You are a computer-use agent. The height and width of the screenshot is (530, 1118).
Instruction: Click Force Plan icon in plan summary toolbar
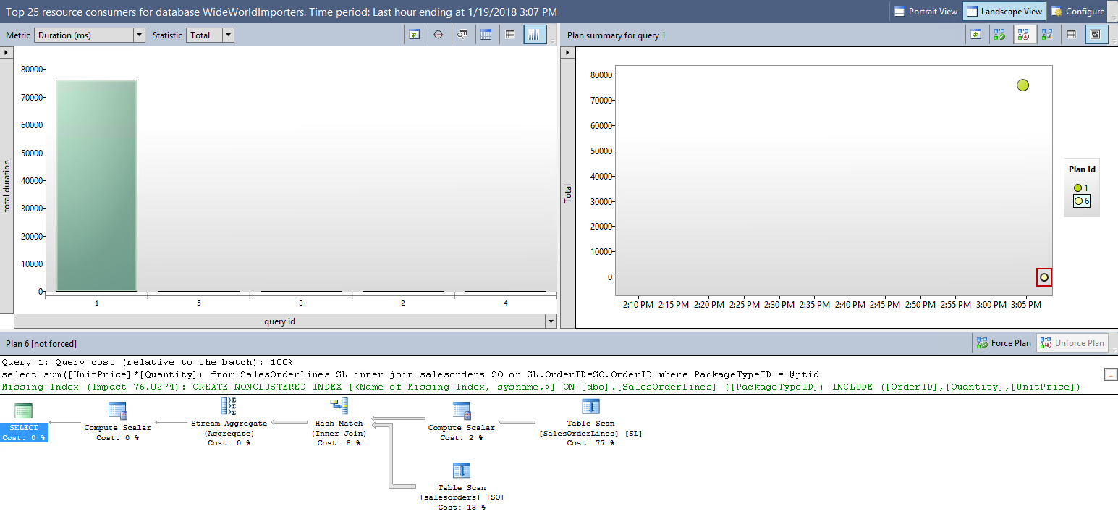[1000, 35]
